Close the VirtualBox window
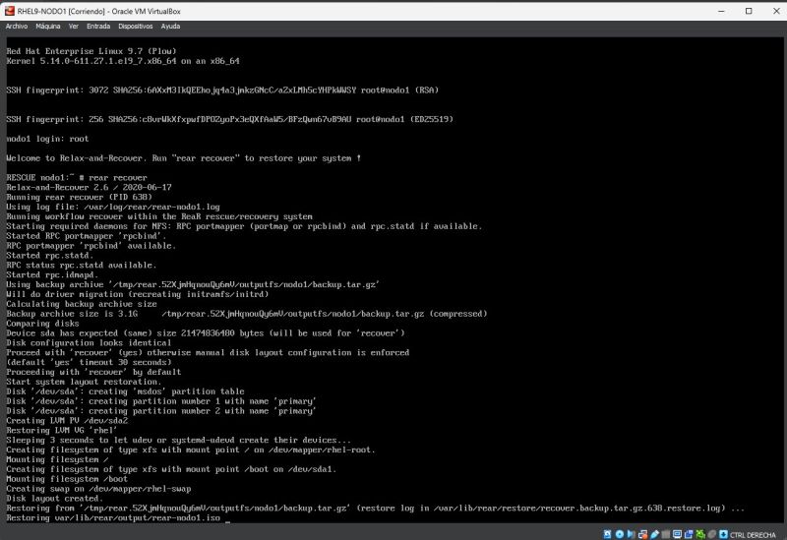This screenshot has width=787, height=540. 776,11
